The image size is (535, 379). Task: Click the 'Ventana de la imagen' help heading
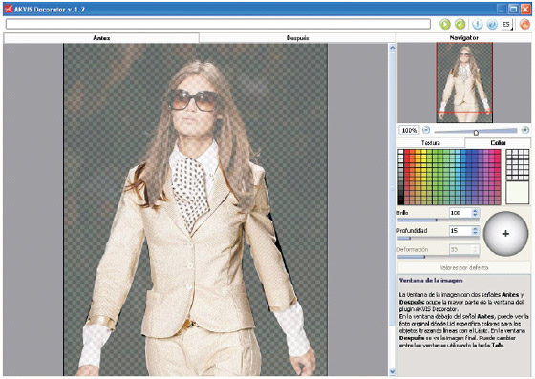tap(431, 280)
